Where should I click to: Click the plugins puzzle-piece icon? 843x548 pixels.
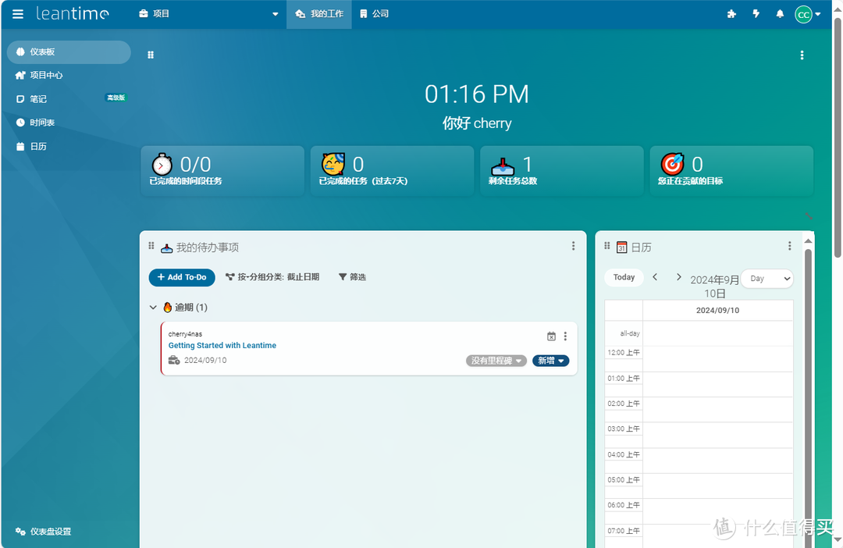(731, 13)
